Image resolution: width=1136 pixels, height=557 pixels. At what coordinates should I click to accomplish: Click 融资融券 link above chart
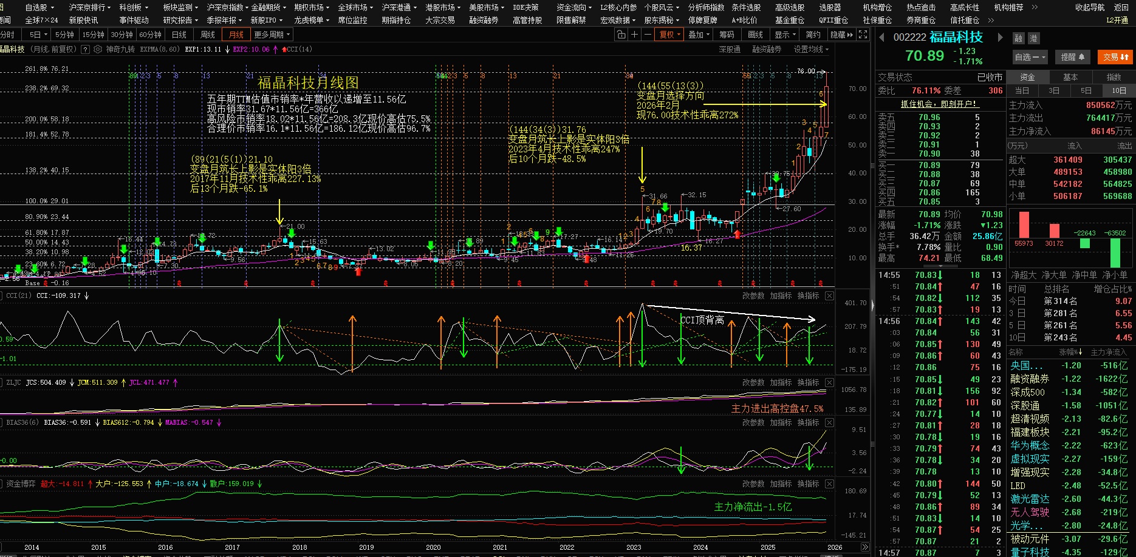767,49
